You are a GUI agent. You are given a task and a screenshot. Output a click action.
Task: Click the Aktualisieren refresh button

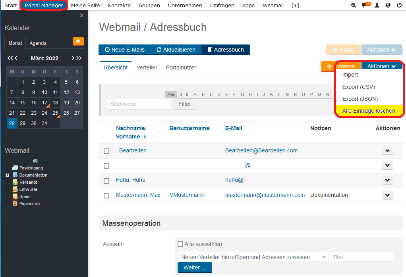point(176,50)
